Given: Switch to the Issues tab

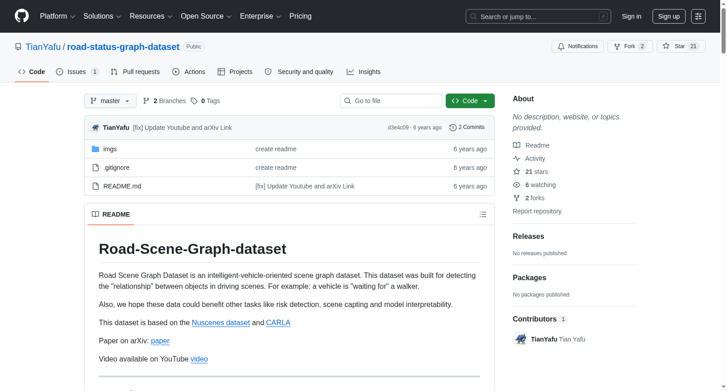Looking at the screenshot, I should (77, 72).
